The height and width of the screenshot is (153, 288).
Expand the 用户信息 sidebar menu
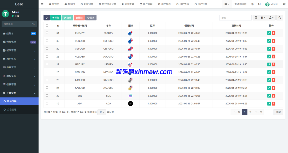pos(19,59)
